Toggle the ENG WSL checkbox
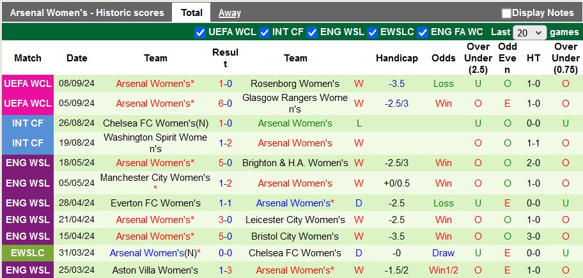 (312, 32)
